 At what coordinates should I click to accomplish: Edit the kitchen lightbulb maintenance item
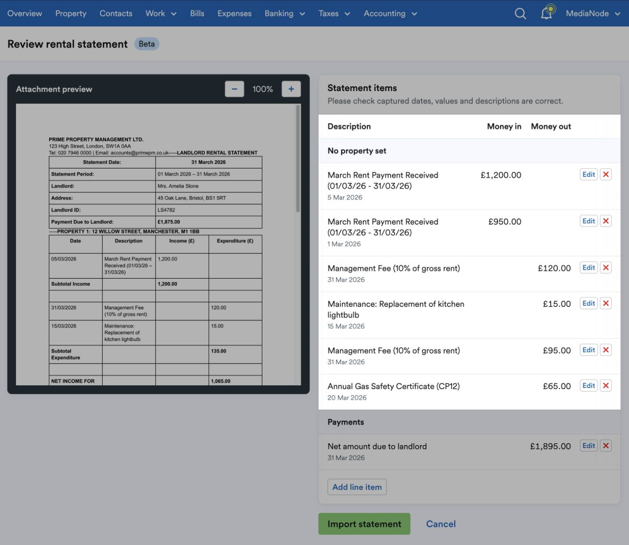[589, 303]
